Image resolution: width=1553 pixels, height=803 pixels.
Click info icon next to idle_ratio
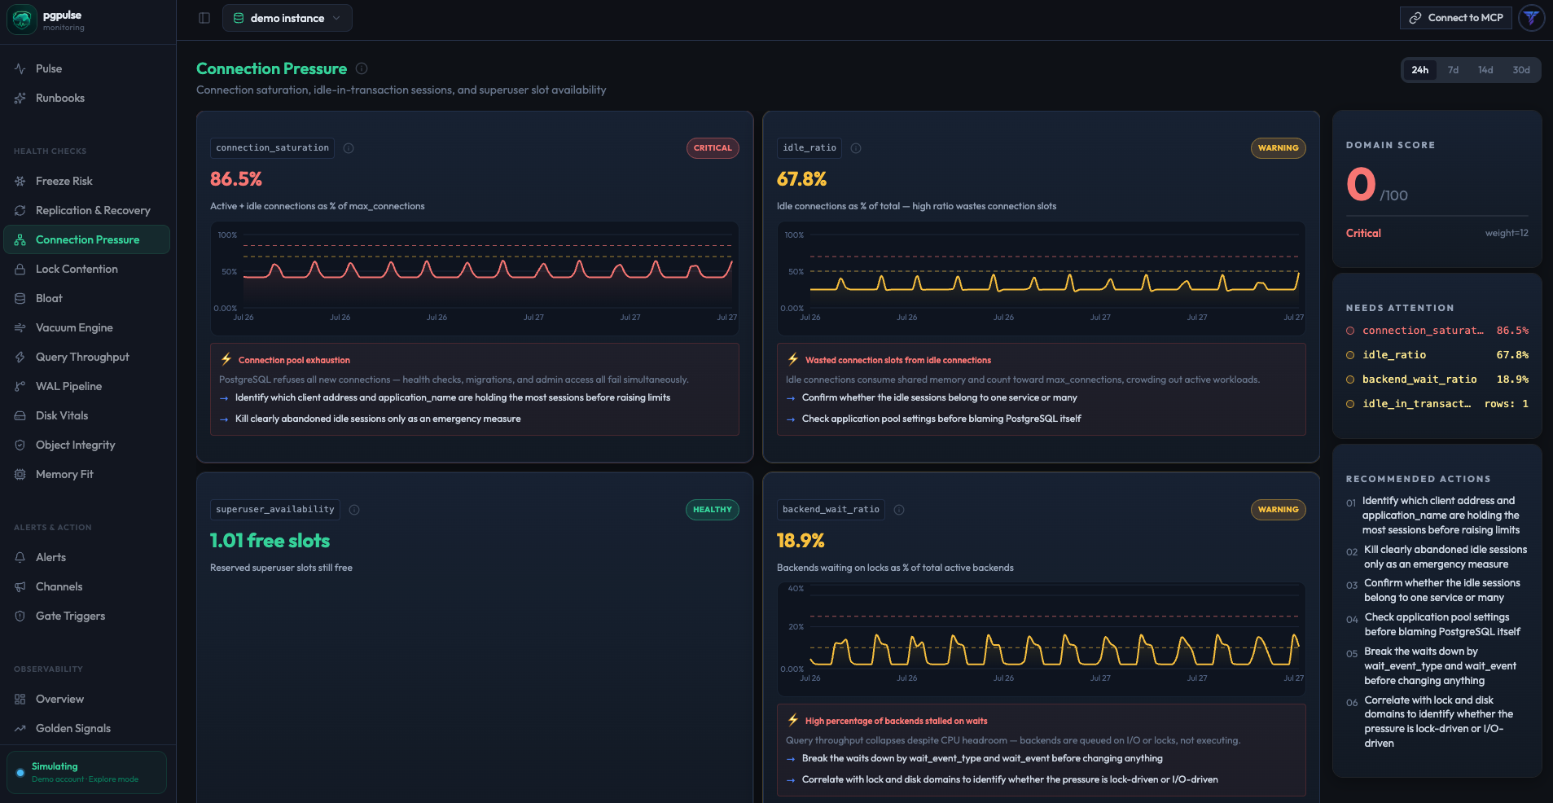856,148
